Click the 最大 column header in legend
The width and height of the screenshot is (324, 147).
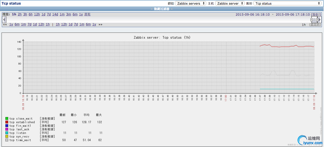[99, 115]
